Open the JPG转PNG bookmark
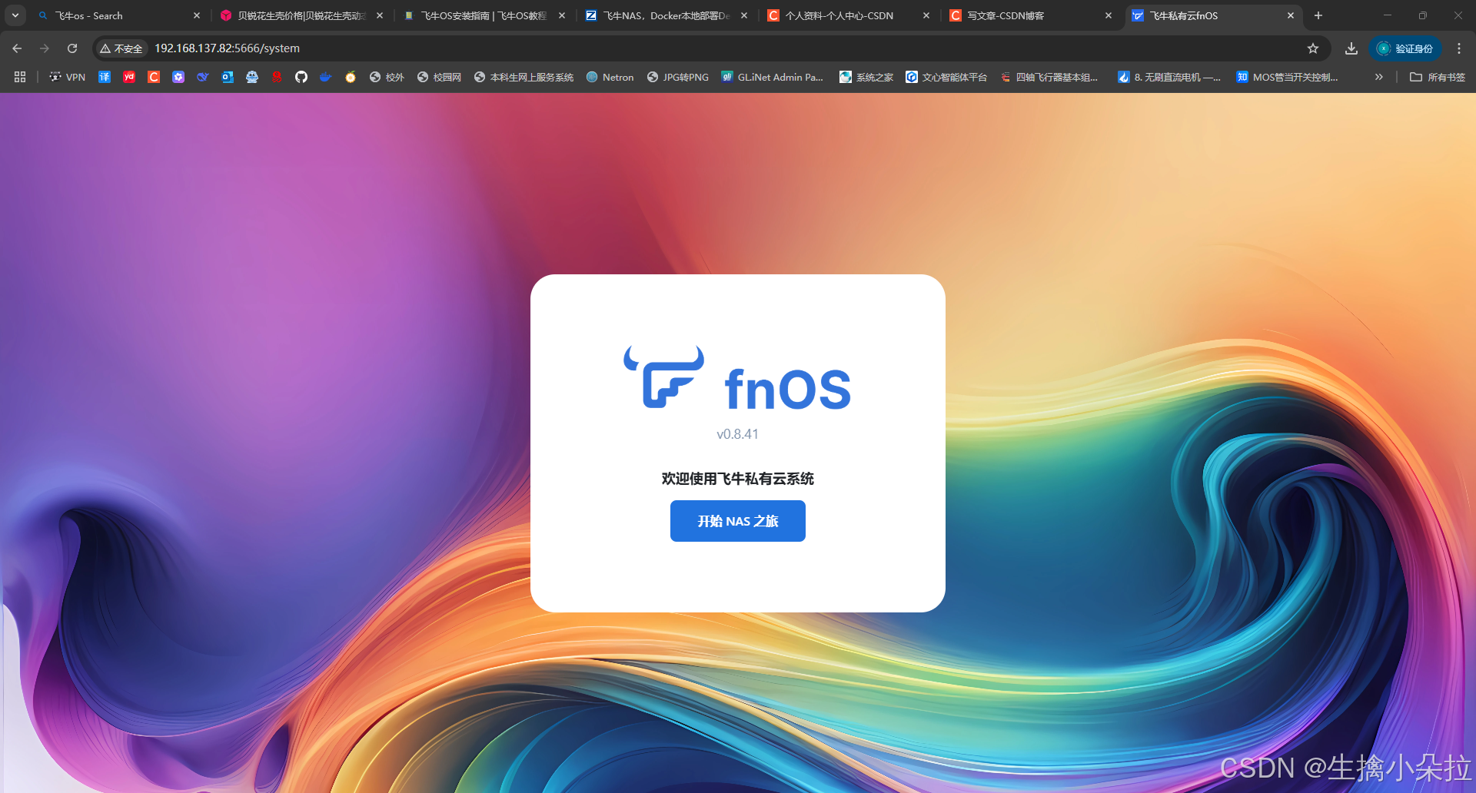Screen dimensions: 1476x793 pyautogui.click(x=678, y=77)
